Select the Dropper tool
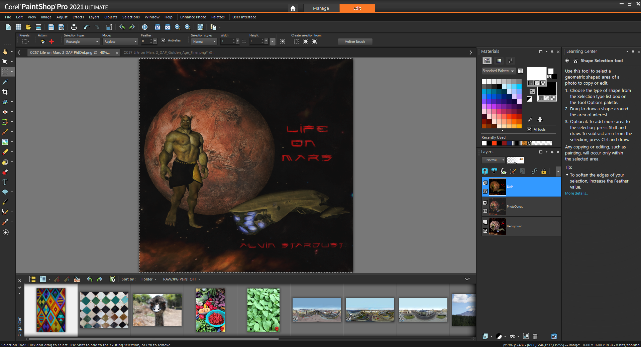Viewport: 641px width, 347px height. pos(5,82)
